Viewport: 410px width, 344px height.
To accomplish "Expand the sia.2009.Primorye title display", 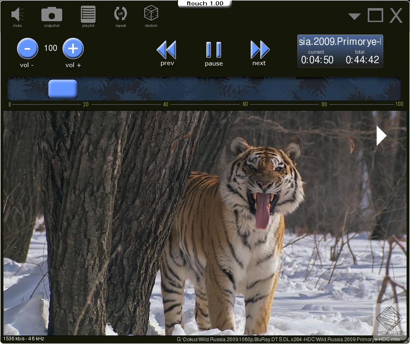I will click(x=340, y=41).
